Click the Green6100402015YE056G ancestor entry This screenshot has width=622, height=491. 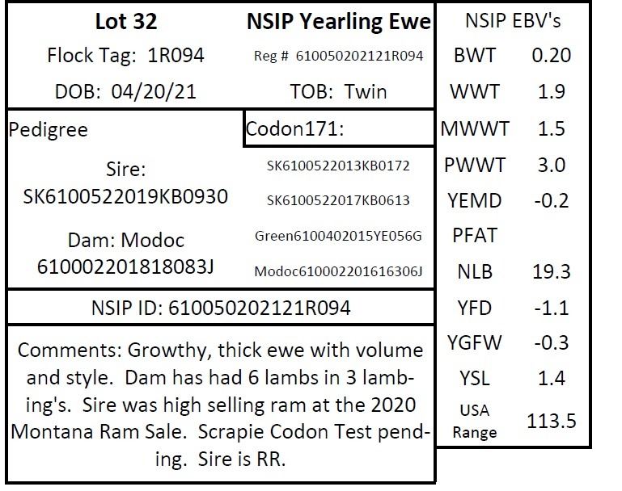tap(338, 236)
